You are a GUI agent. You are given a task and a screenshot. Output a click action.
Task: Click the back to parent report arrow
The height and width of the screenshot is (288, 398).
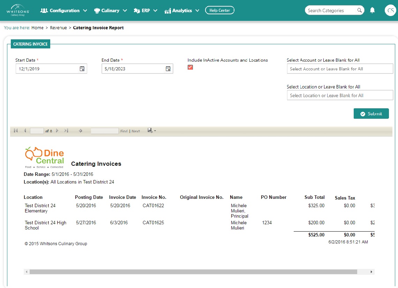(81, 131)
